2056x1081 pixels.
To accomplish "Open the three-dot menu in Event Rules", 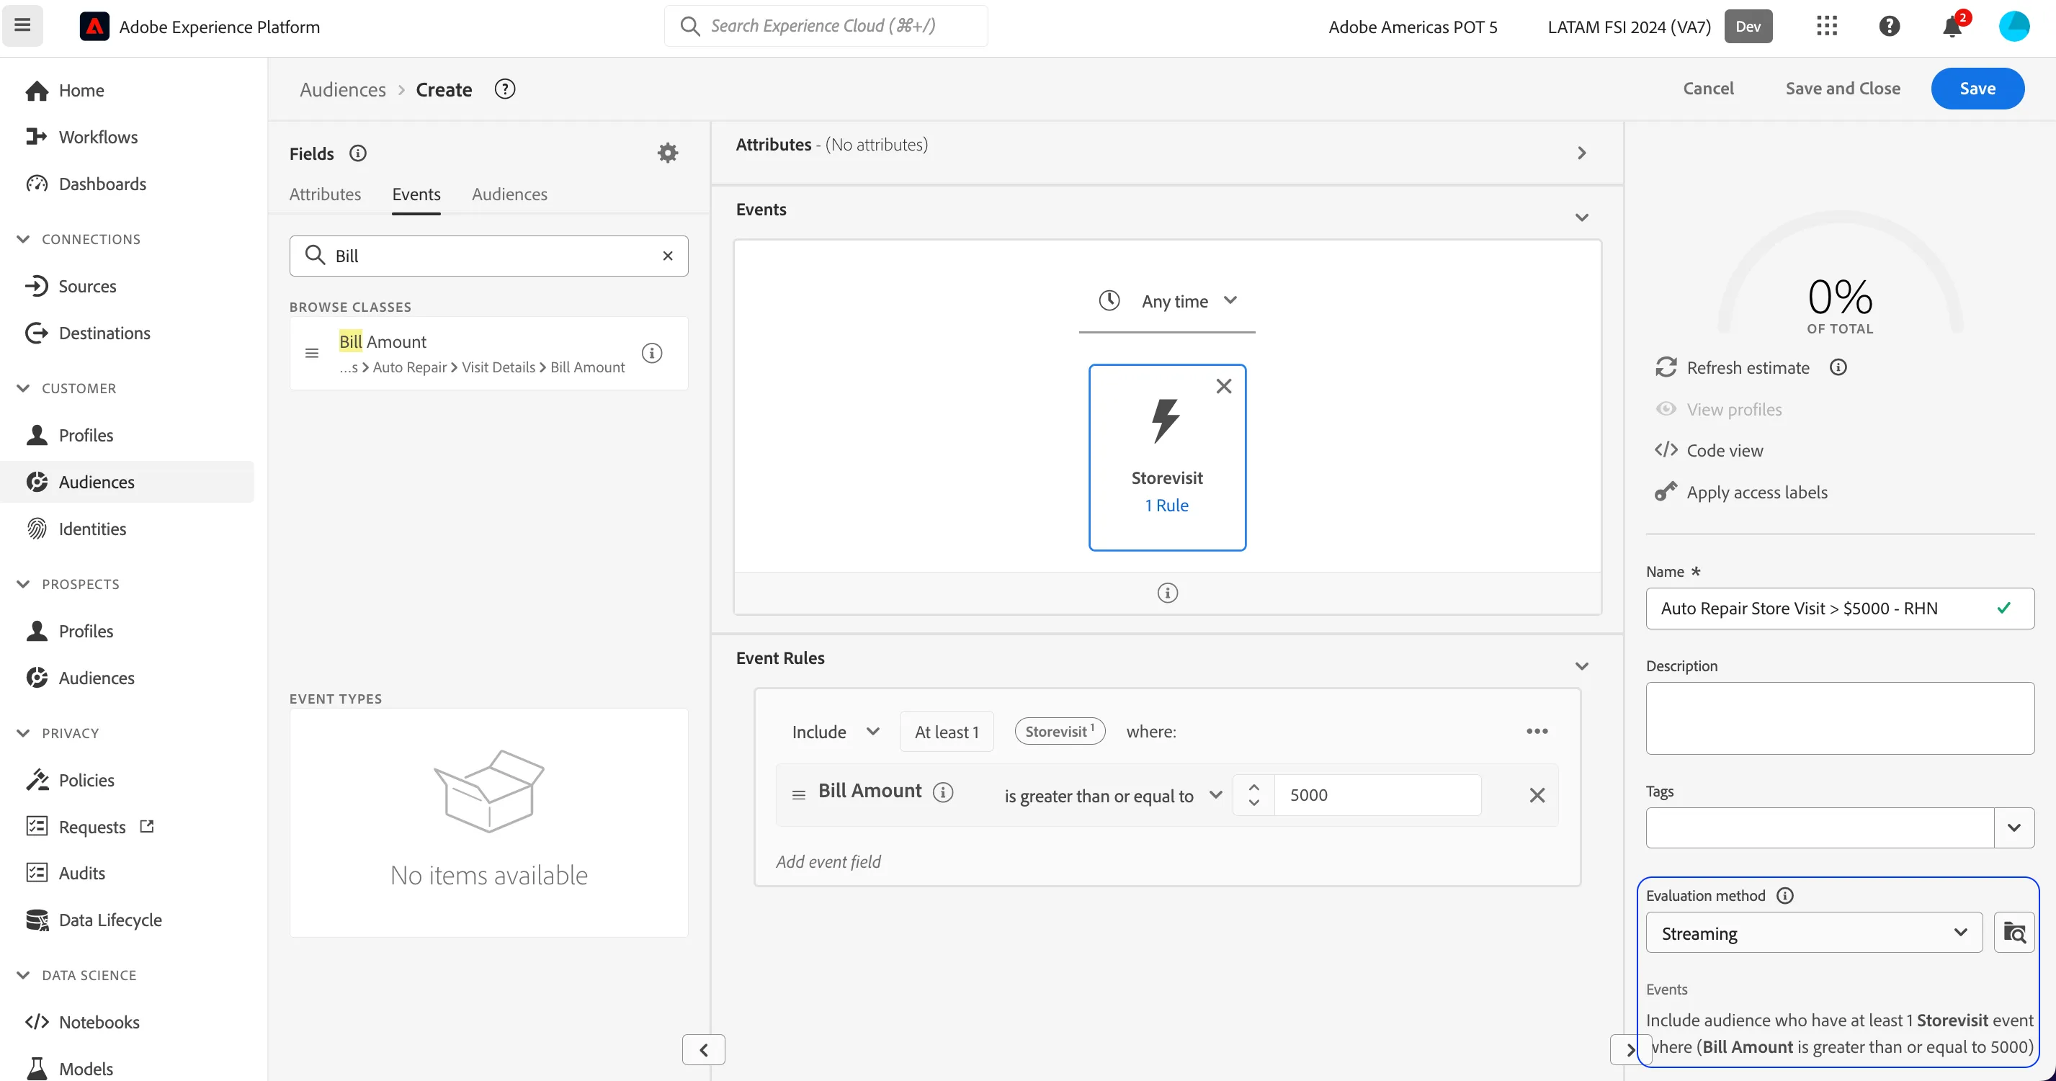I will tap(1537, 731).
